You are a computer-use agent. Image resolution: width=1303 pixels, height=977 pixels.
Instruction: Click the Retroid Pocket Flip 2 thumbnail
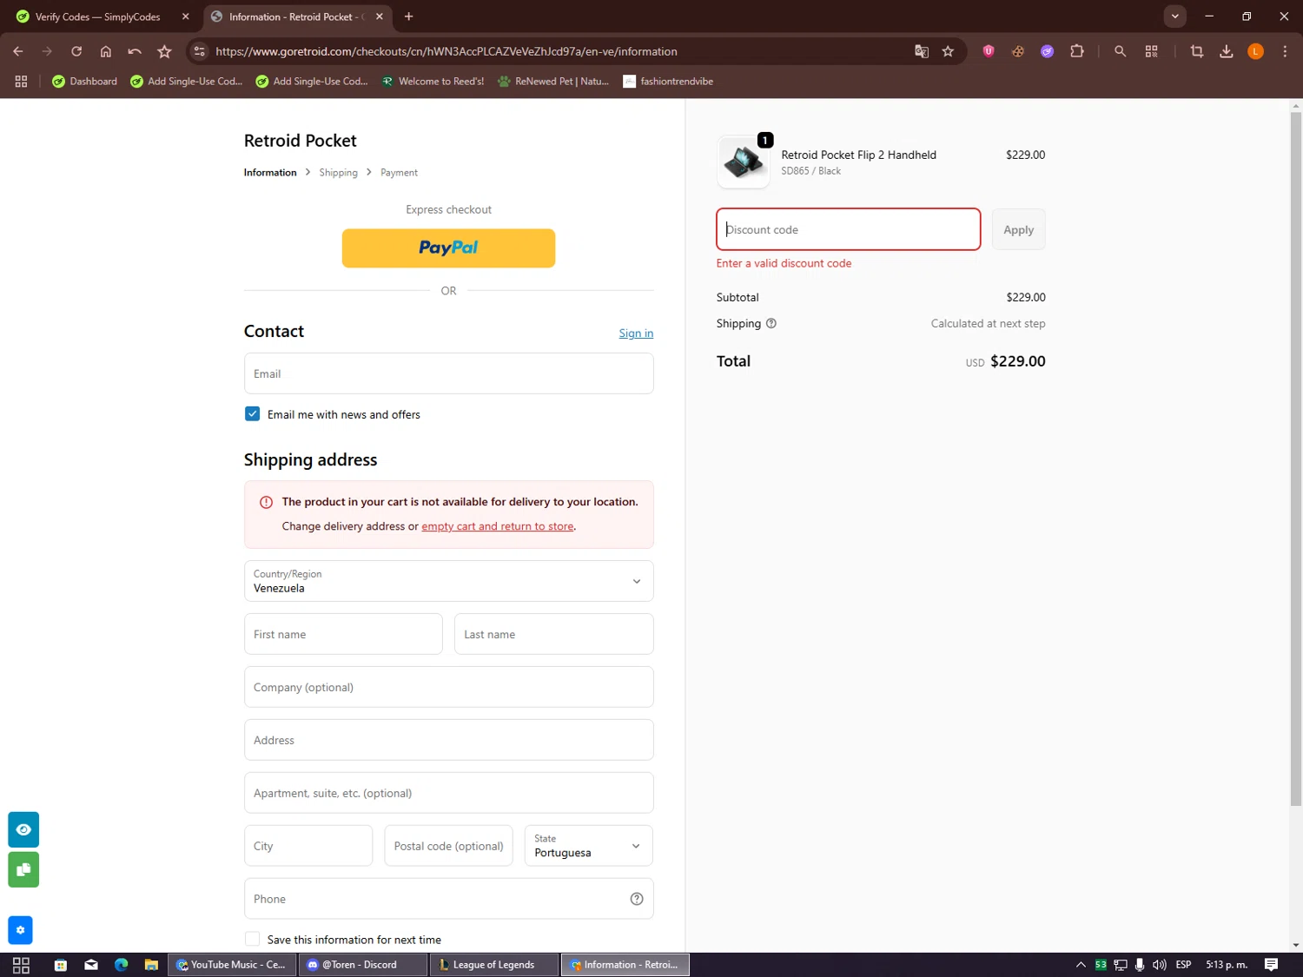click(x=744, y=162)
